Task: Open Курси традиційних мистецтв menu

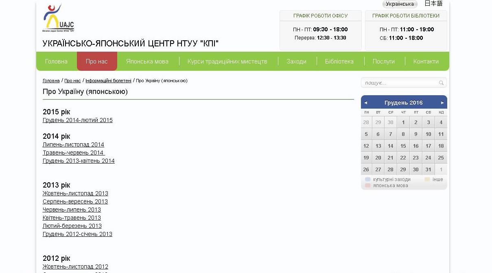Action: click(227, 61)
